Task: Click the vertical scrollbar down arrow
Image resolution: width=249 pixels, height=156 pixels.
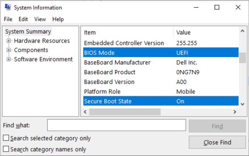Action: click(x=242, y=104)
